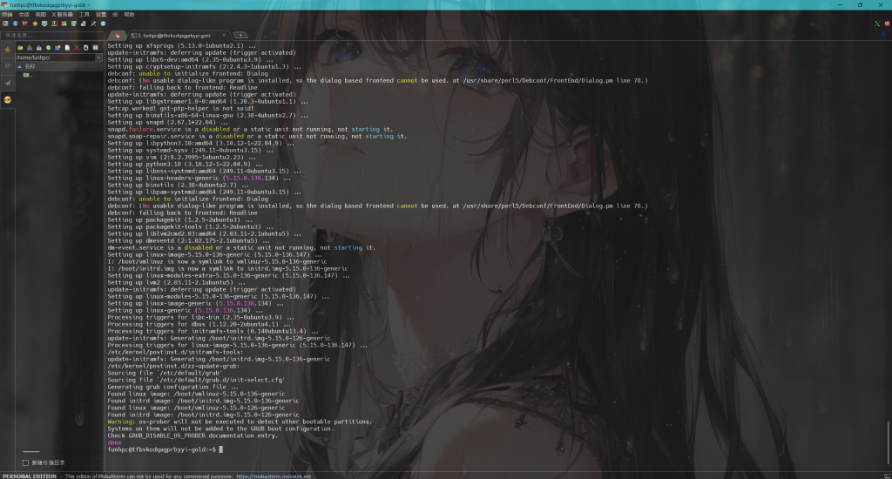Switch to the orange globe Sftp sidebar tab
The width and height of the screenshot is (892, 479).
pyautogui.click(x=7, y=100)
